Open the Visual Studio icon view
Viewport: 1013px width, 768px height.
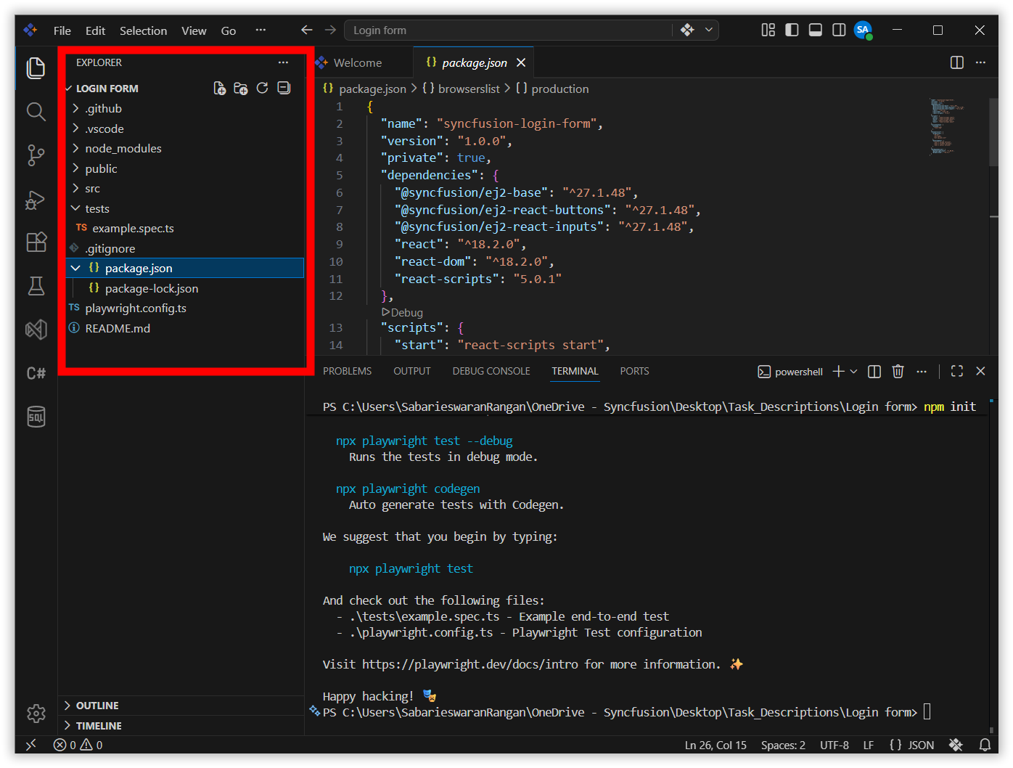click(36, 330)
